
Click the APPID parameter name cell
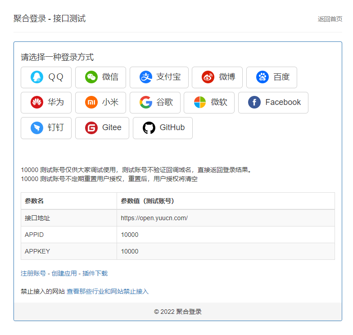point(69,235)
